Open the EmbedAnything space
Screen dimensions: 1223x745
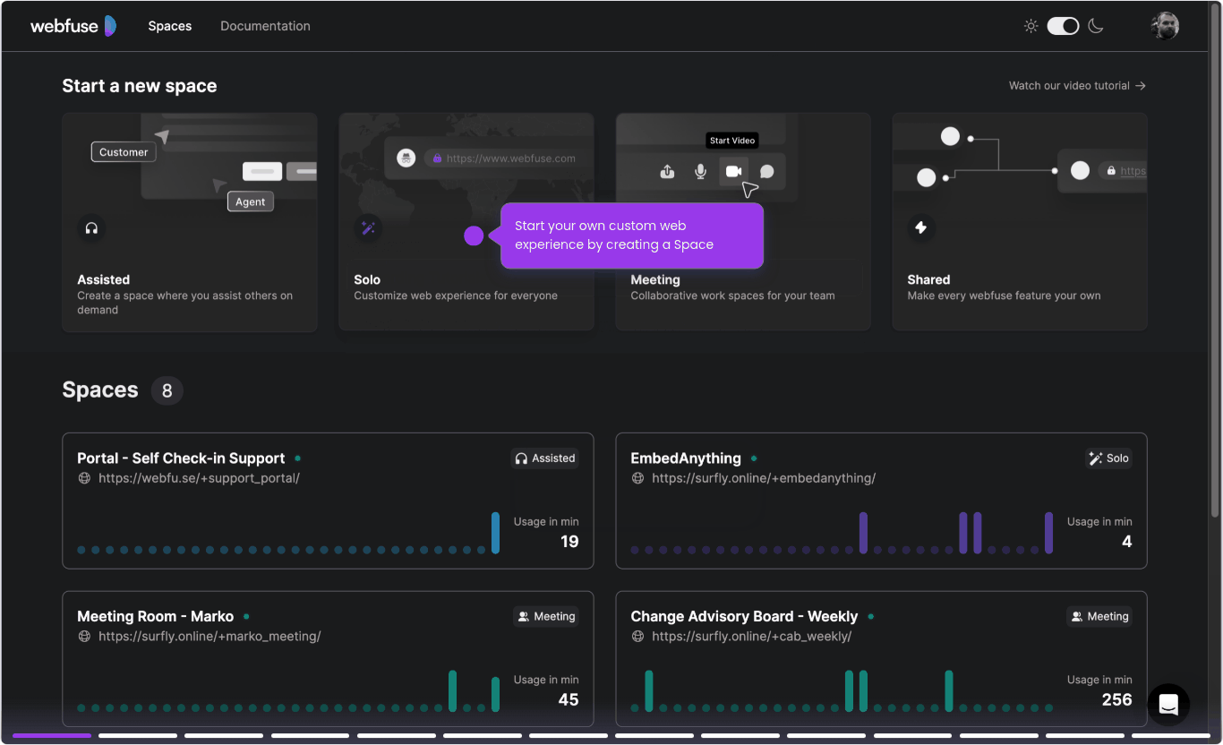[x=881, y=501]
